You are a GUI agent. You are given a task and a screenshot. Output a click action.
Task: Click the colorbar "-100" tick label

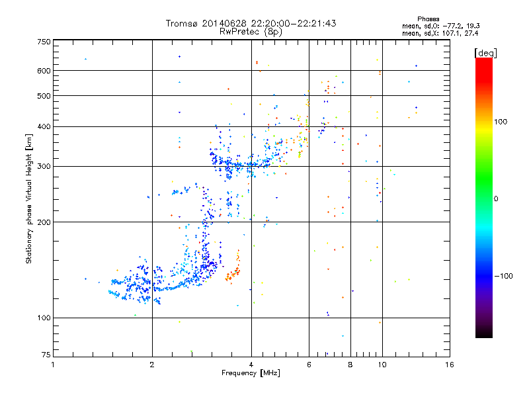[503, 276]
